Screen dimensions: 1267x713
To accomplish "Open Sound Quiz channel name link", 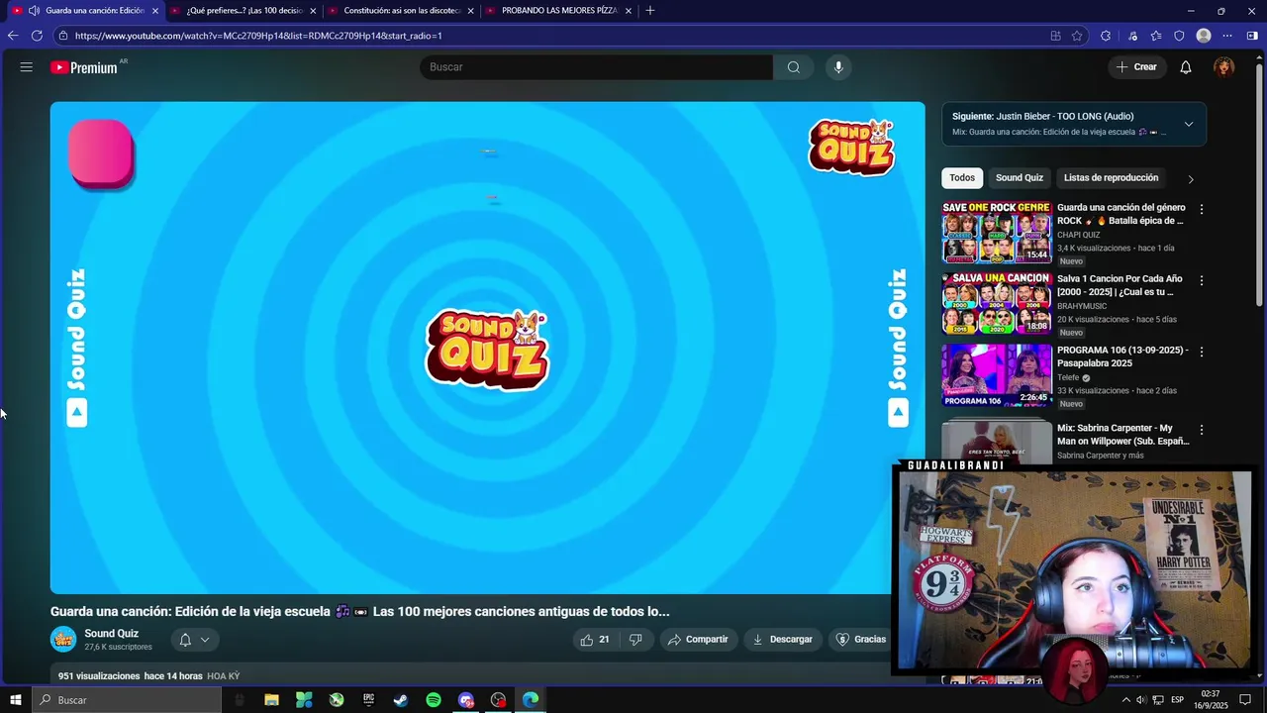I will coord(111,634).
